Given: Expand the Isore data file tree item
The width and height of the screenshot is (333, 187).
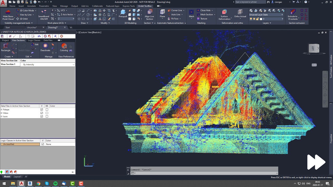Looking at the screenshot, I should [2, 116].
